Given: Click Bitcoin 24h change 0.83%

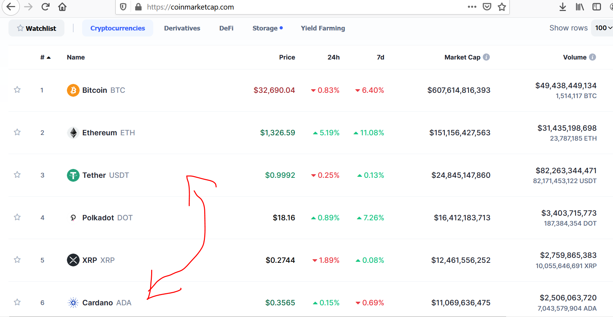Looking at the screenshot, I should pyautogui.click(x=325, y=90).
